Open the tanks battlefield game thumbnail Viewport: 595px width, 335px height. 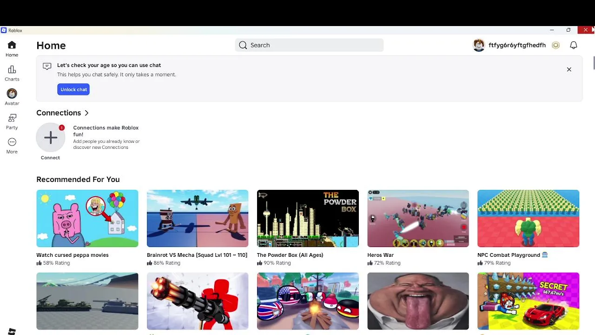[x=87, y=301]
